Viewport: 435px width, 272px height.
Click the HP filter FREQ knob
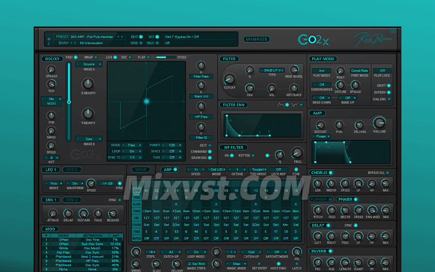(x=297, y=153)
